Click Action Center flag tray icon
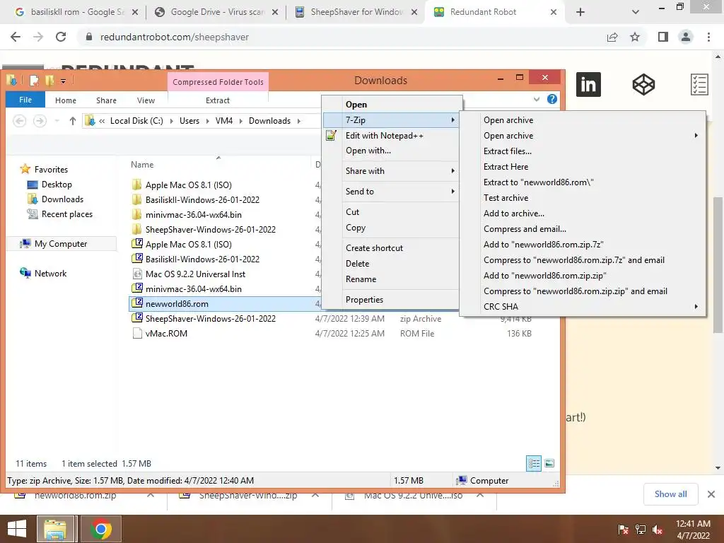 pos(623,530)
